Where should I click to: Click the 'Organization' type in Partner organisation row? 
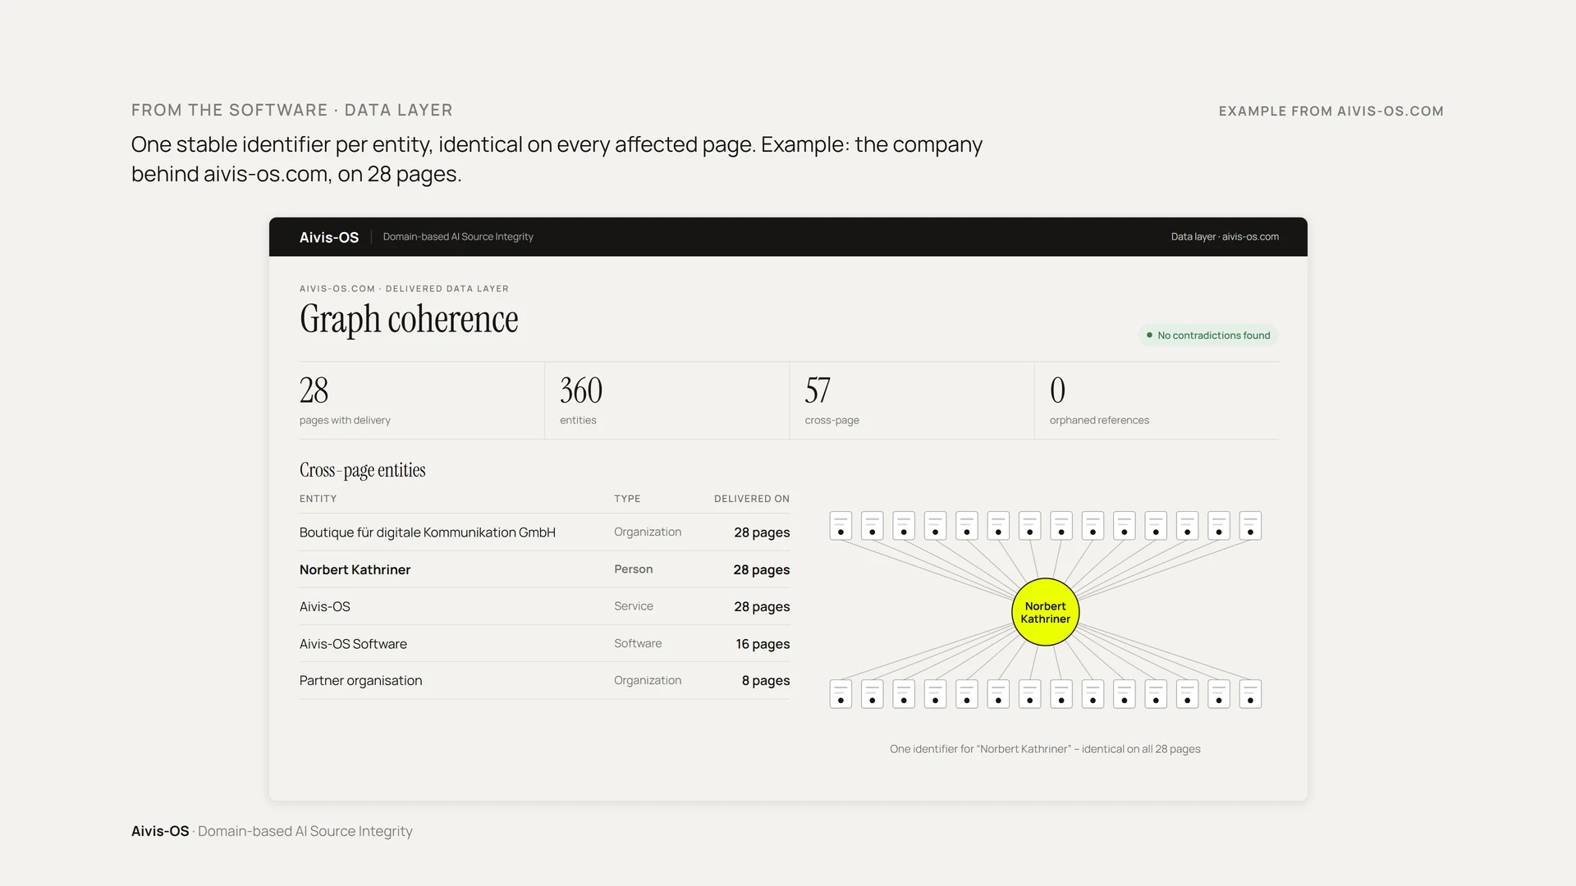click(x=648, y=681)
